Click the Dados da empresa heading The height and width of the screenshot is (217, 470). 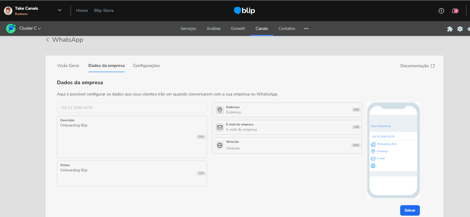80,83
